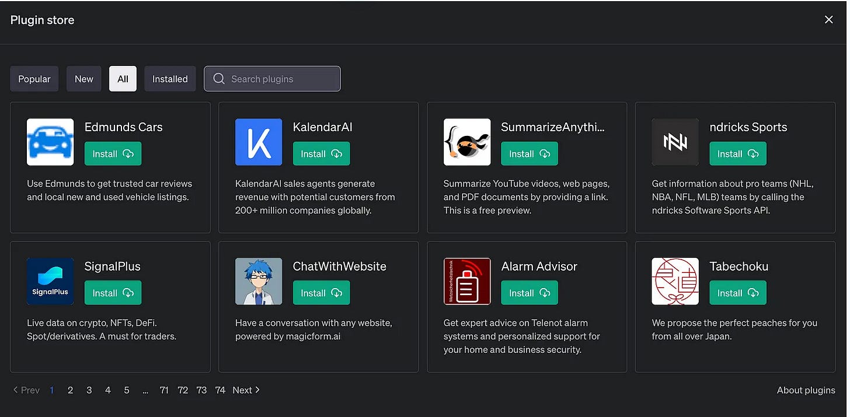Screen dimensions: 850x417
Task: Click the perfect peaches description
Action: tap(734, 330)
